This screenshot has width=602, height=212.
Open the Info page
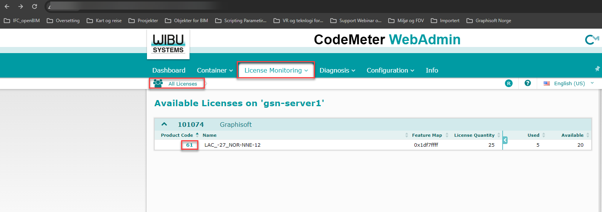point(432,70)
